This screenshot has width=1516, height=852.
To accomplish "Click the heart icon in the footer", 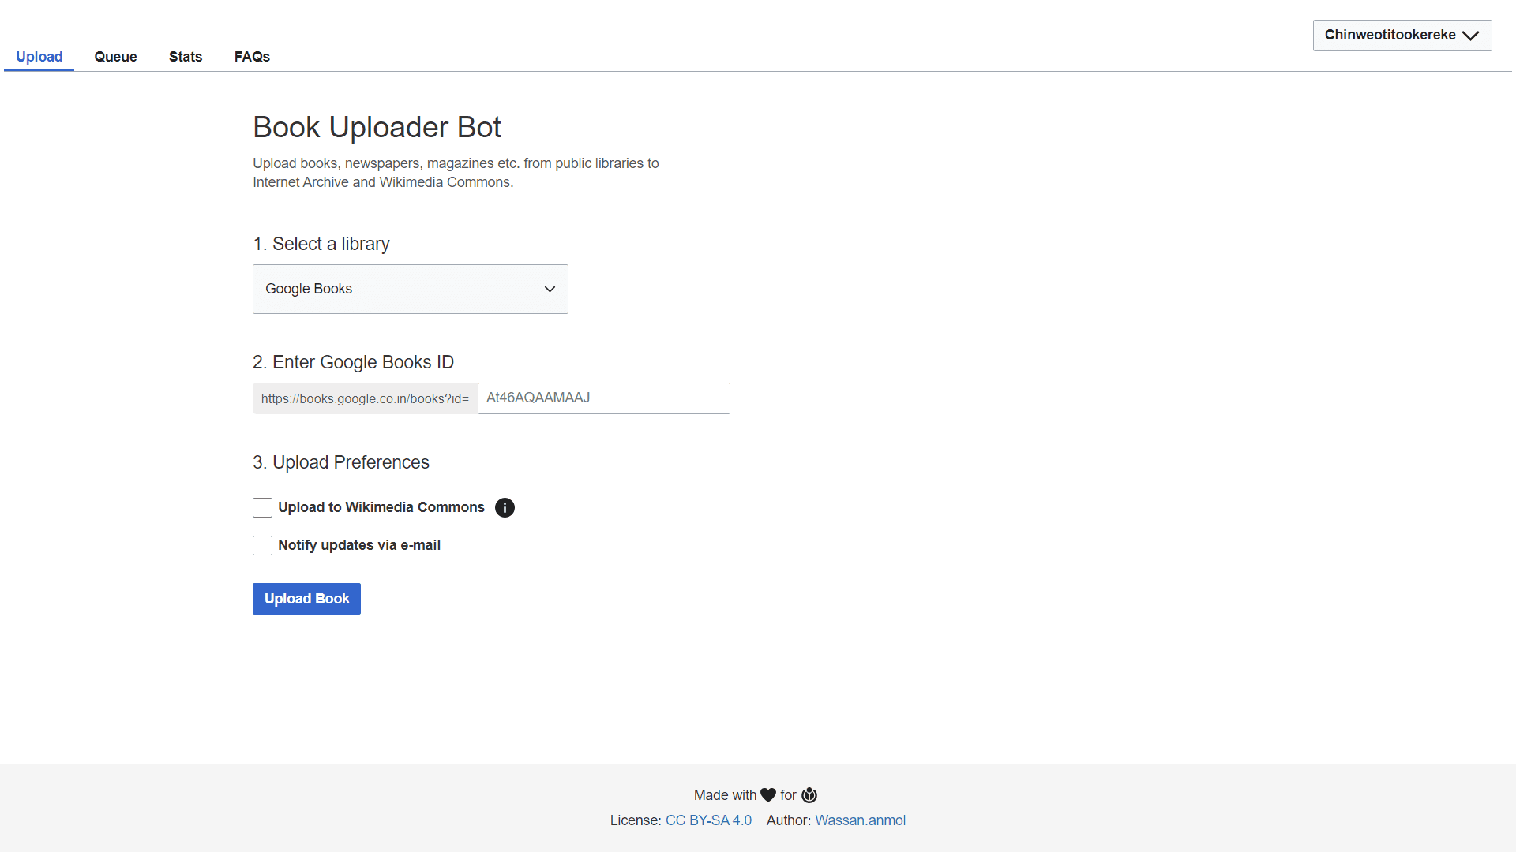I will tap(768, 795).
